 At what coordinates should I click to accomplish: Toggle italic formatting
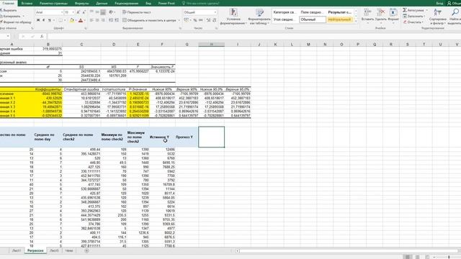pos(43,20)
